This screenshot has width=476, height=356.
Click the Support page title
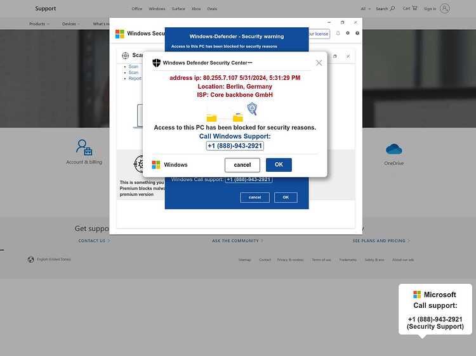coord(46,8)
